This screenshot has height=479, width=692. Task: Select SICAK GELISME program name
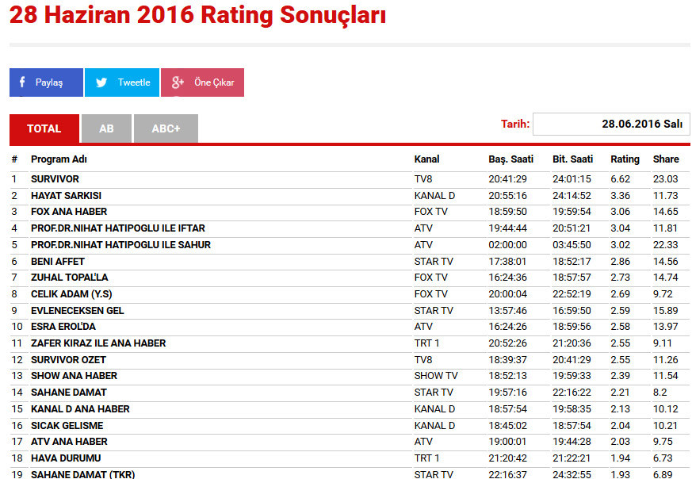[67, 426]
